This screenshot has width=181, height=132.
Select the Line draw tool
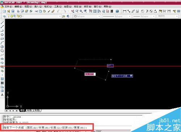tap(2, 23)
